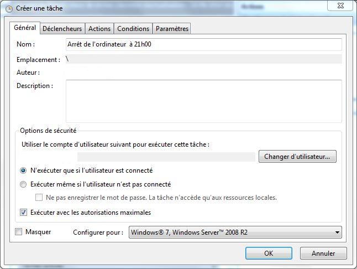
Task: Select the Paramètres tab
Action: tap(172, 29)
